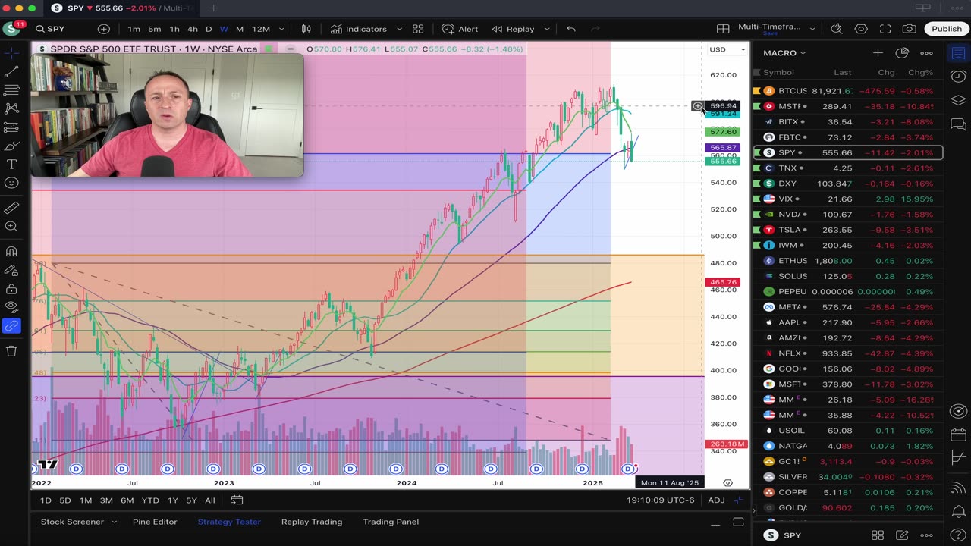Image resolution: width=971 pixels, height=546 pixels.
Task: Click the highlighted link drawings icon
Action: pos(11,326)
